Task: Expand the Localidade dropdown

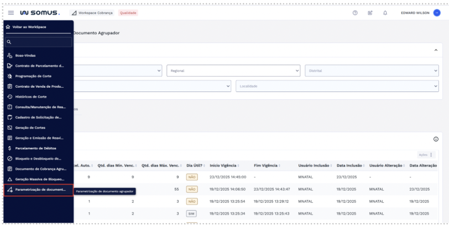Action: (x=337, y=86)
